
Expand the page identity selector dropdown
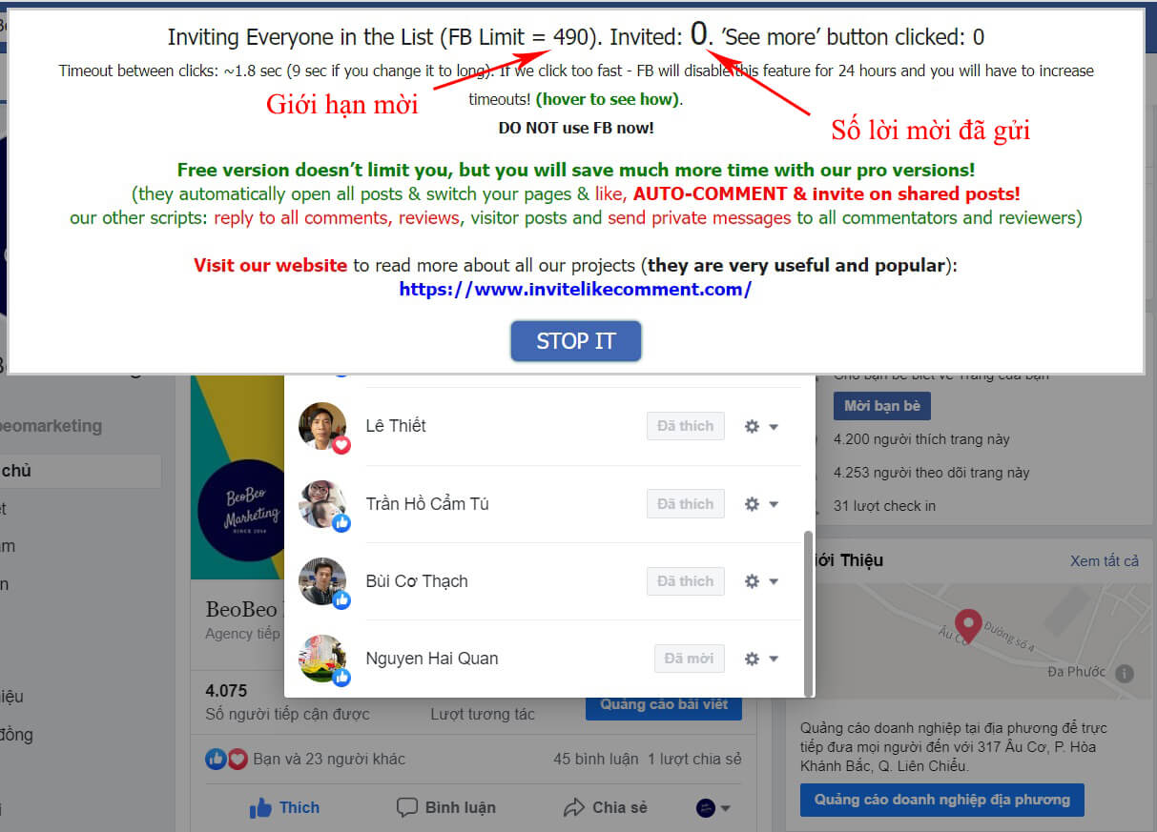tap(713, 808)
